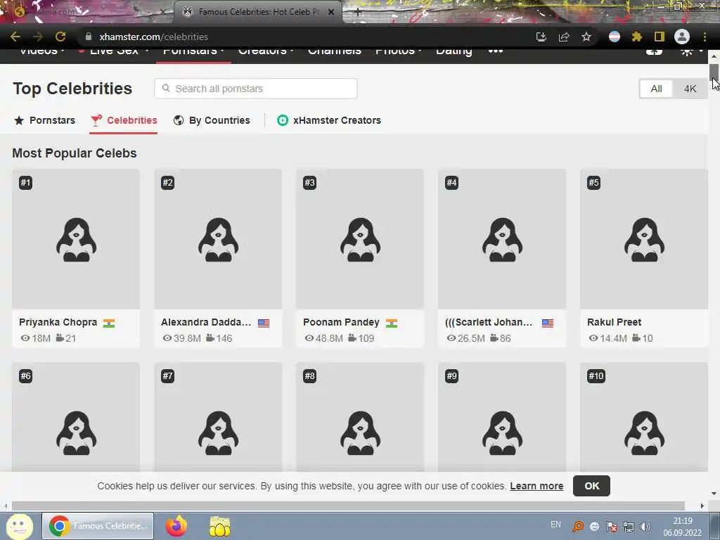Toggle the site theme sun icon
The width and height of the screenshot is (720, 540).
[x=687, y=51]
